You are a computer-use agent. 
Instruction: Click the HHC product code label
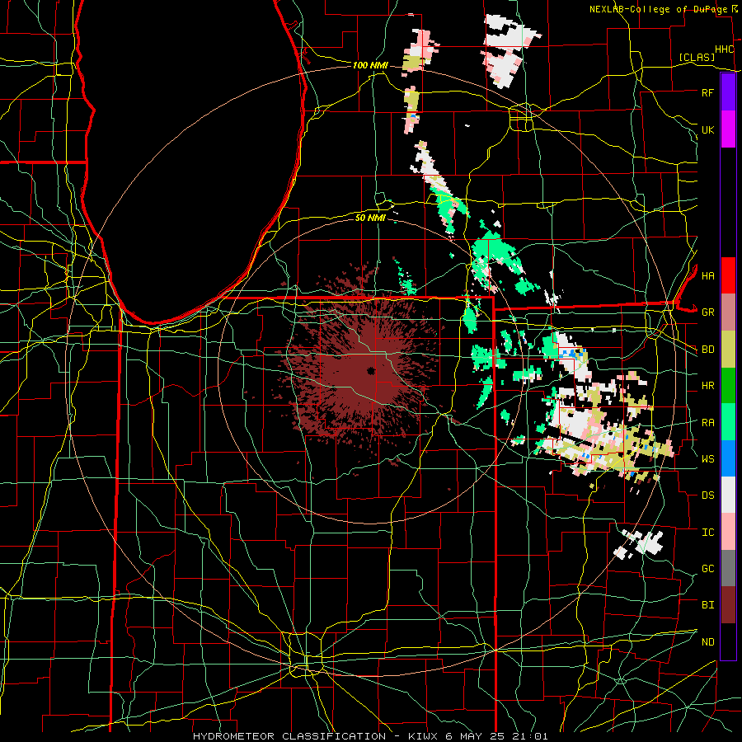click(724, 49)
